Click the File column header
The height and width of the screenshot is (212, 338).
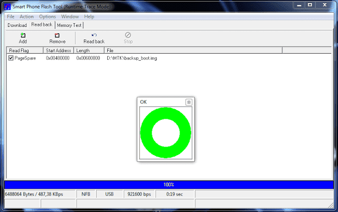tap(193, 51)
